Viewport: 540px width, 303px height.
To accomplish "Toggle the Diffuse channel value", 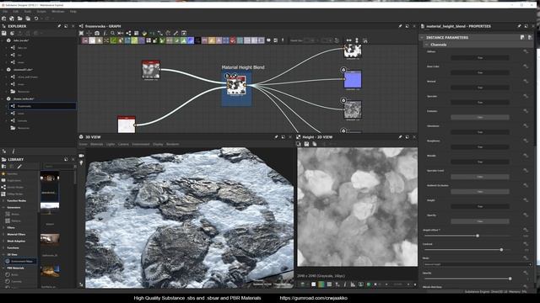I will [480, 58].
